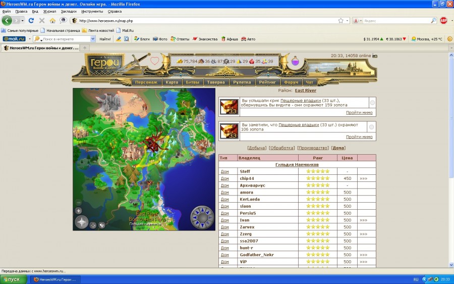
Task: Open the Форум game tab
Action: (x=291, y=82)
